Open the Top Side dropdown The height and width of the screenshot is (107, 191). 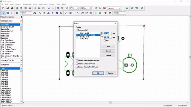tap(31, 13)
